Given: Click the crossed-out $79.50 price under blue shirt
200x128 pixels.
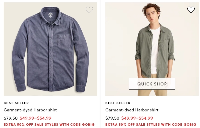Looking at the screenshot, I should [x=11, y=118].
